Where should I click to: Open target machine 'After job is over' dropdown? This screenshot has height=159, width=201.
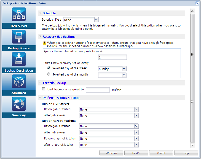pyautogui.click(x=136, y=132)
